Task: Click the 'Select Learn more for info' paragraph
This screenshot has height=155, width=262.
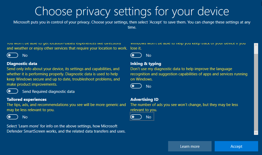Action: [x=66, y=129]
